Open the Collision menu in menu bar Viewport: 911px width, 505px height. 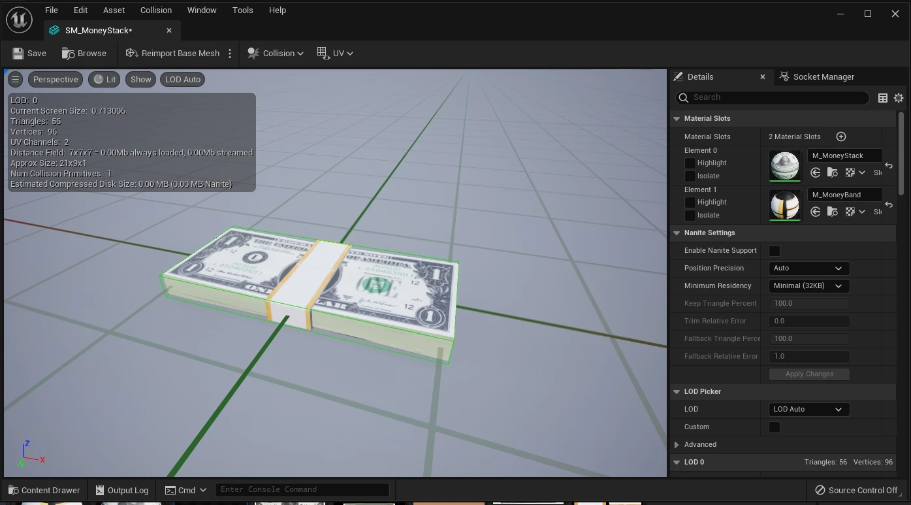point(156,10)
